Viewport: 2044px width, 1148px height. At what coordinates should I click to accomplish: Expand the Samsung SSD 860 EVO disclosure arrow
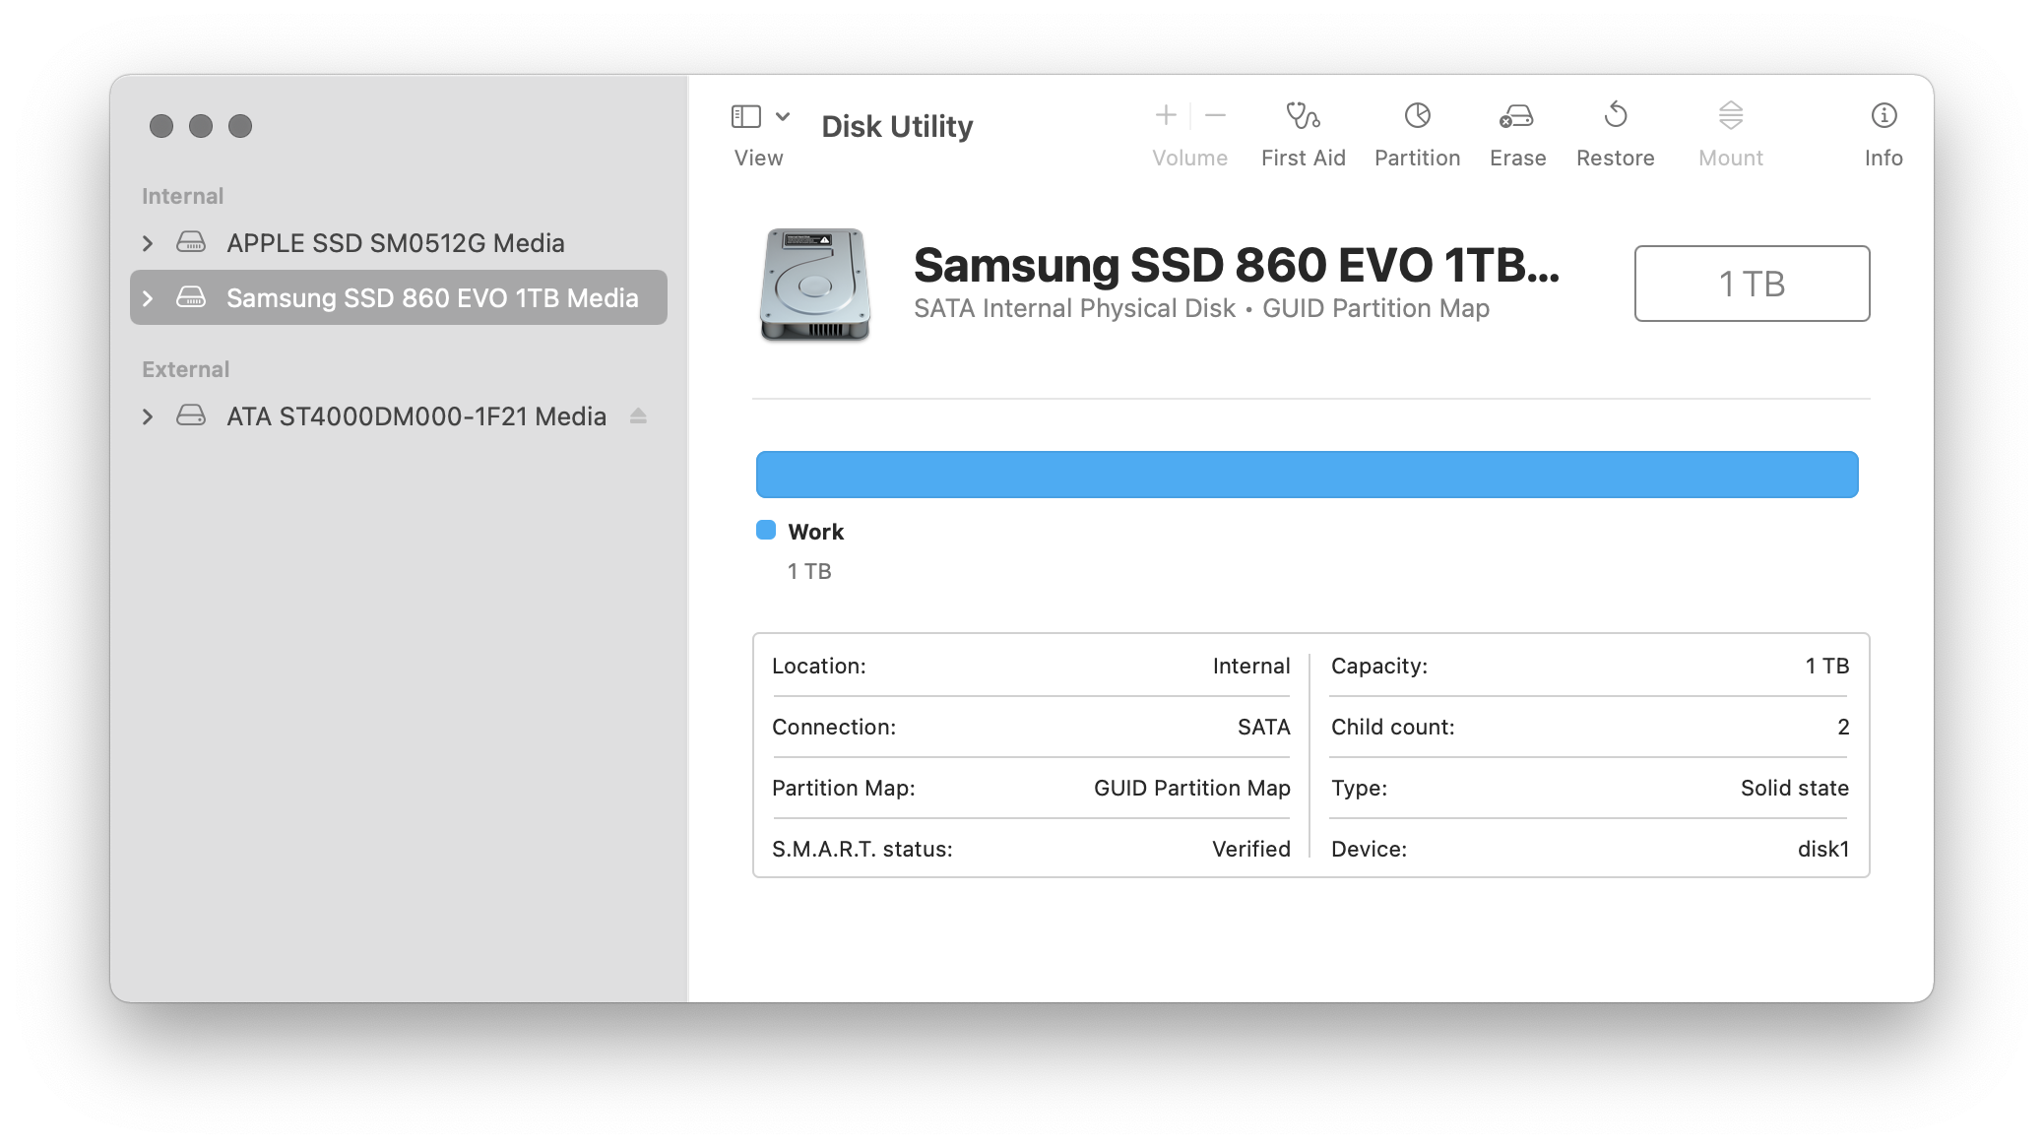[148, 298]
